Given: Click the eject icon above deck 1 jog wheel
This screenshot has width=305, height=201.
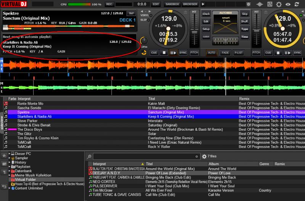Looking at the screenshot, I should 185,12.
